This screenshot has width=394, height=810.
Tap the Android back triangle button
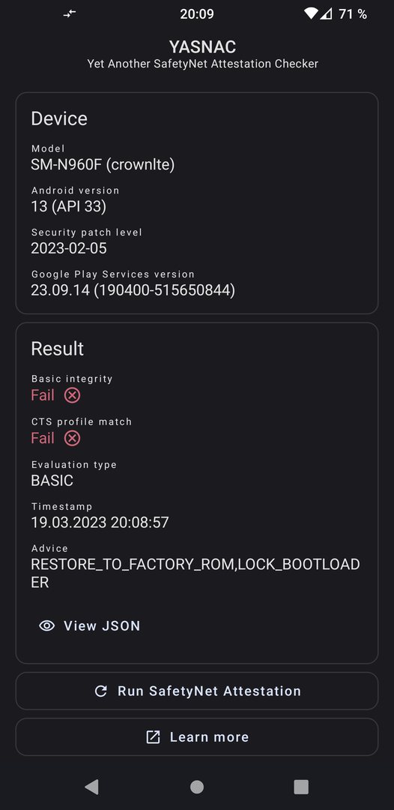[92, 787]
